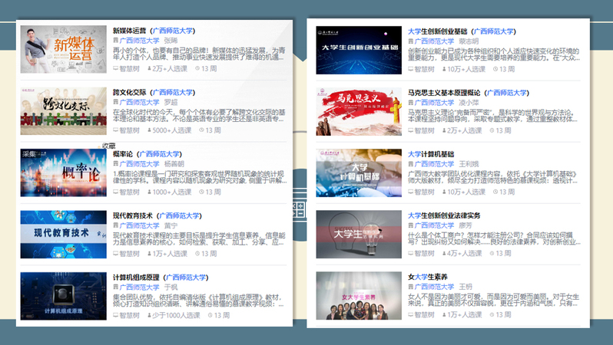613x345 pixels.
Task: Click the 大学计算机基础 course title
Action: coord(431,154)
